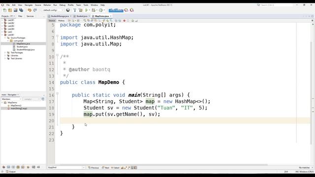Click the Navigator show inherited members filter icon
Viewport: 315px width, 177px height.
3,167
